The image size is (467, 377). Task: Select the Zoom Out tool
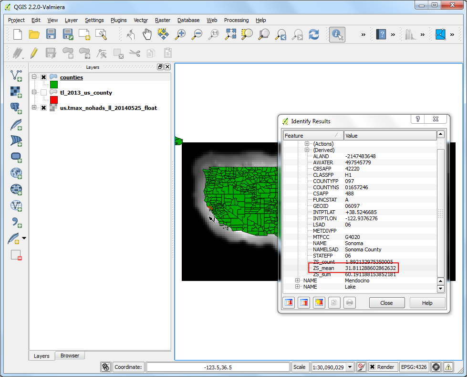(x=197, y=34)
